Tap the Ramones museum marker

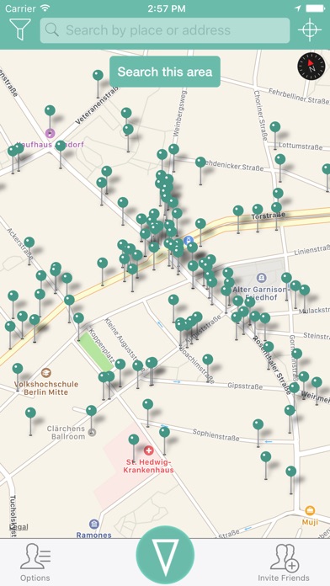coord(93,524)
